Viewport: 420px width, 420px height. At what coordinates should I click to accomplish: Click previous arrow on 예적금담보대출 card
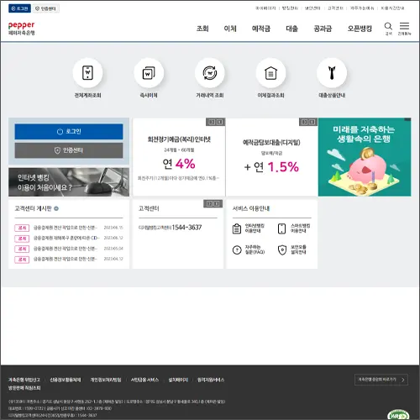305,122
